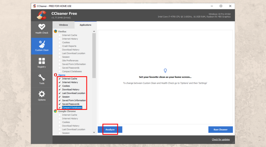Viewport: 266px width, 147px height.
Task: Click Opera 'Download History' label
Action: [71, 90]
